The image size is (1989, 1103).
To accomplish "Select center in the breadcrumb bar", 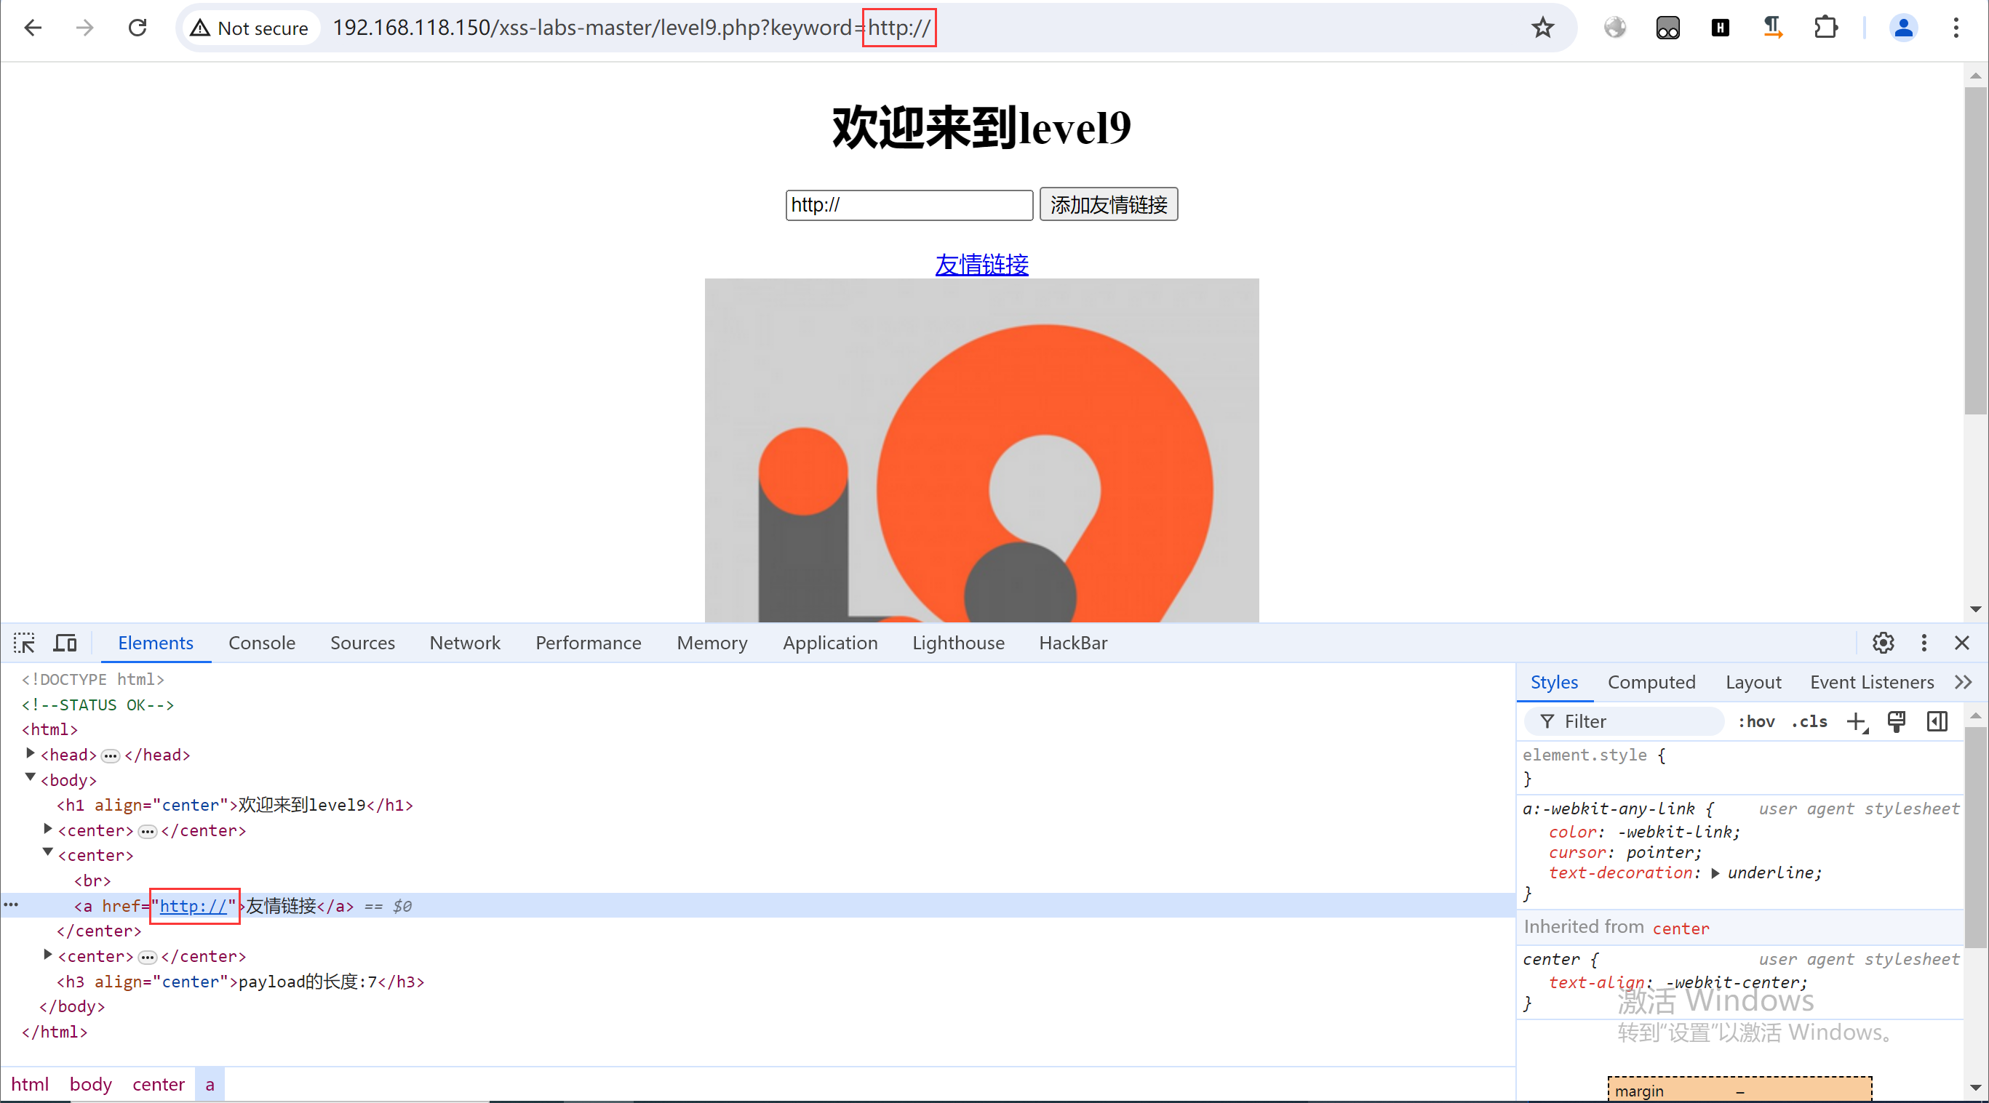I will point(159,1085).
